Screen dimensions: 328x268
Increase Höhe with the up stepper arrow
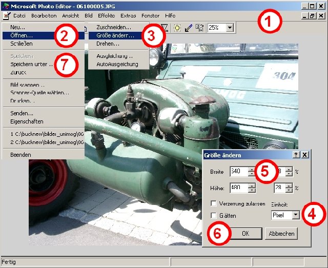251,185
